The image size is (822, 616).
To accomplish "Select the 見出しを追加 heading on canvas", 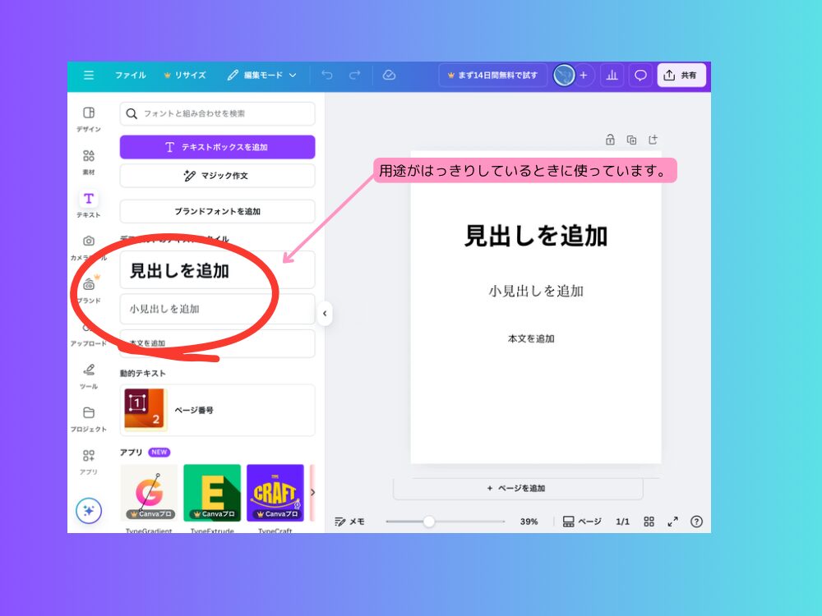I will 536,236.
